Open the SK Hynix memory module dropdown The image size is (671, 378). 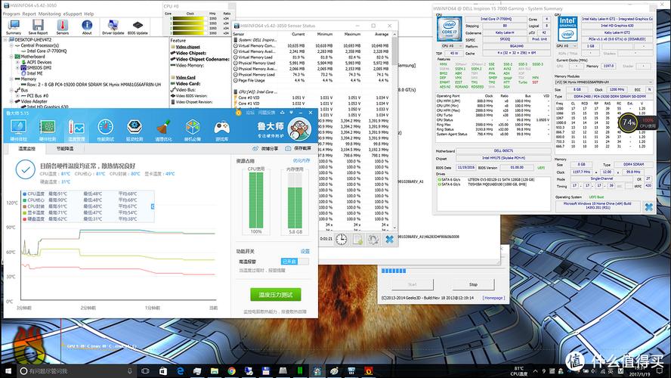click(604, 82)
